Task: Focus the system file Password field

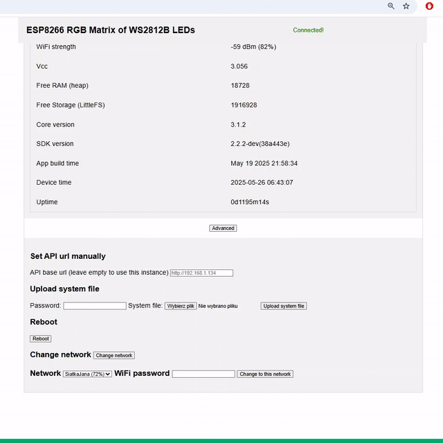Action: click(95, 305)
